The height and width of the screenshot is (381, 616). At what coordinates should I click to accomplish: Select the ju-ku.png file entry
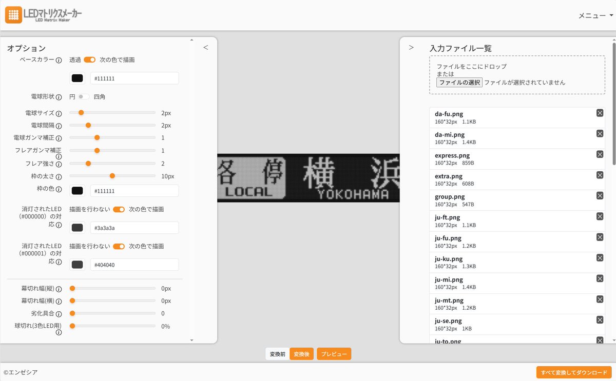[517, 263]
